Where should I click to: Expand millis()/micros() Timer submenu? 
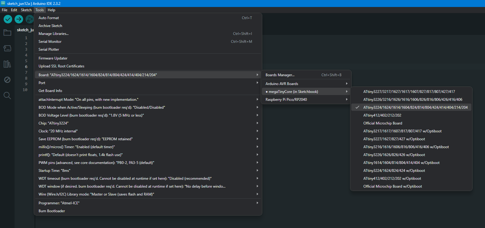[148, 147]
